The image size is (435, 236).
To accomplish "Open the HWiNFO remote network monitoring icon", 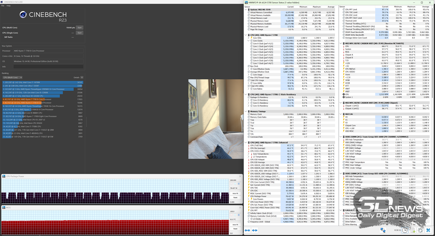I will [x=383, y=230].
